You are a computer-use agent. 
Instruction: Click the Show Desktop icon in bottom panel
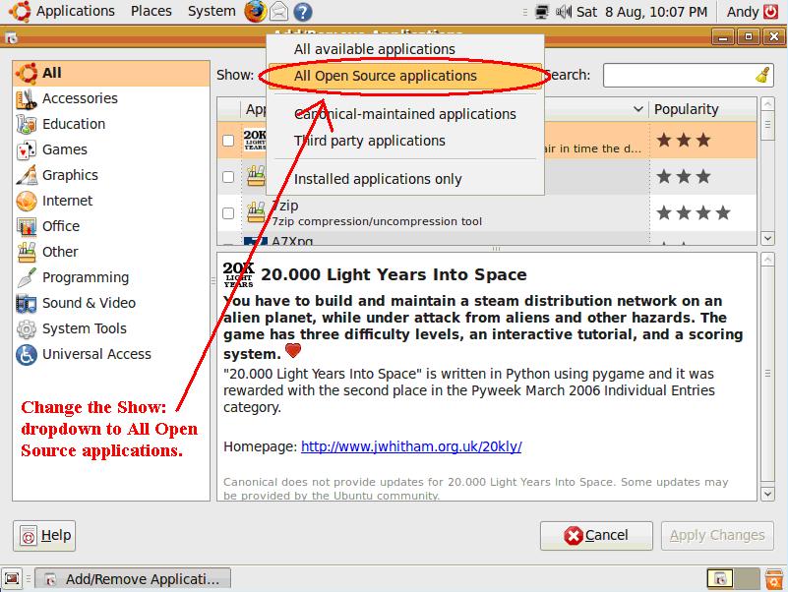point(12,579)
